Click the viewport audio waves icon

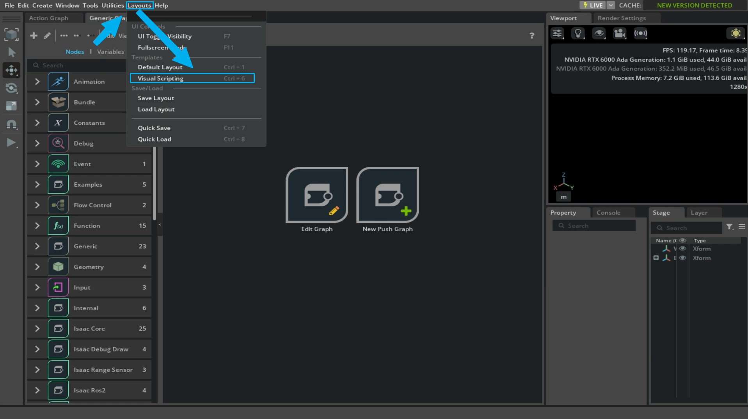tap(640, 34)
